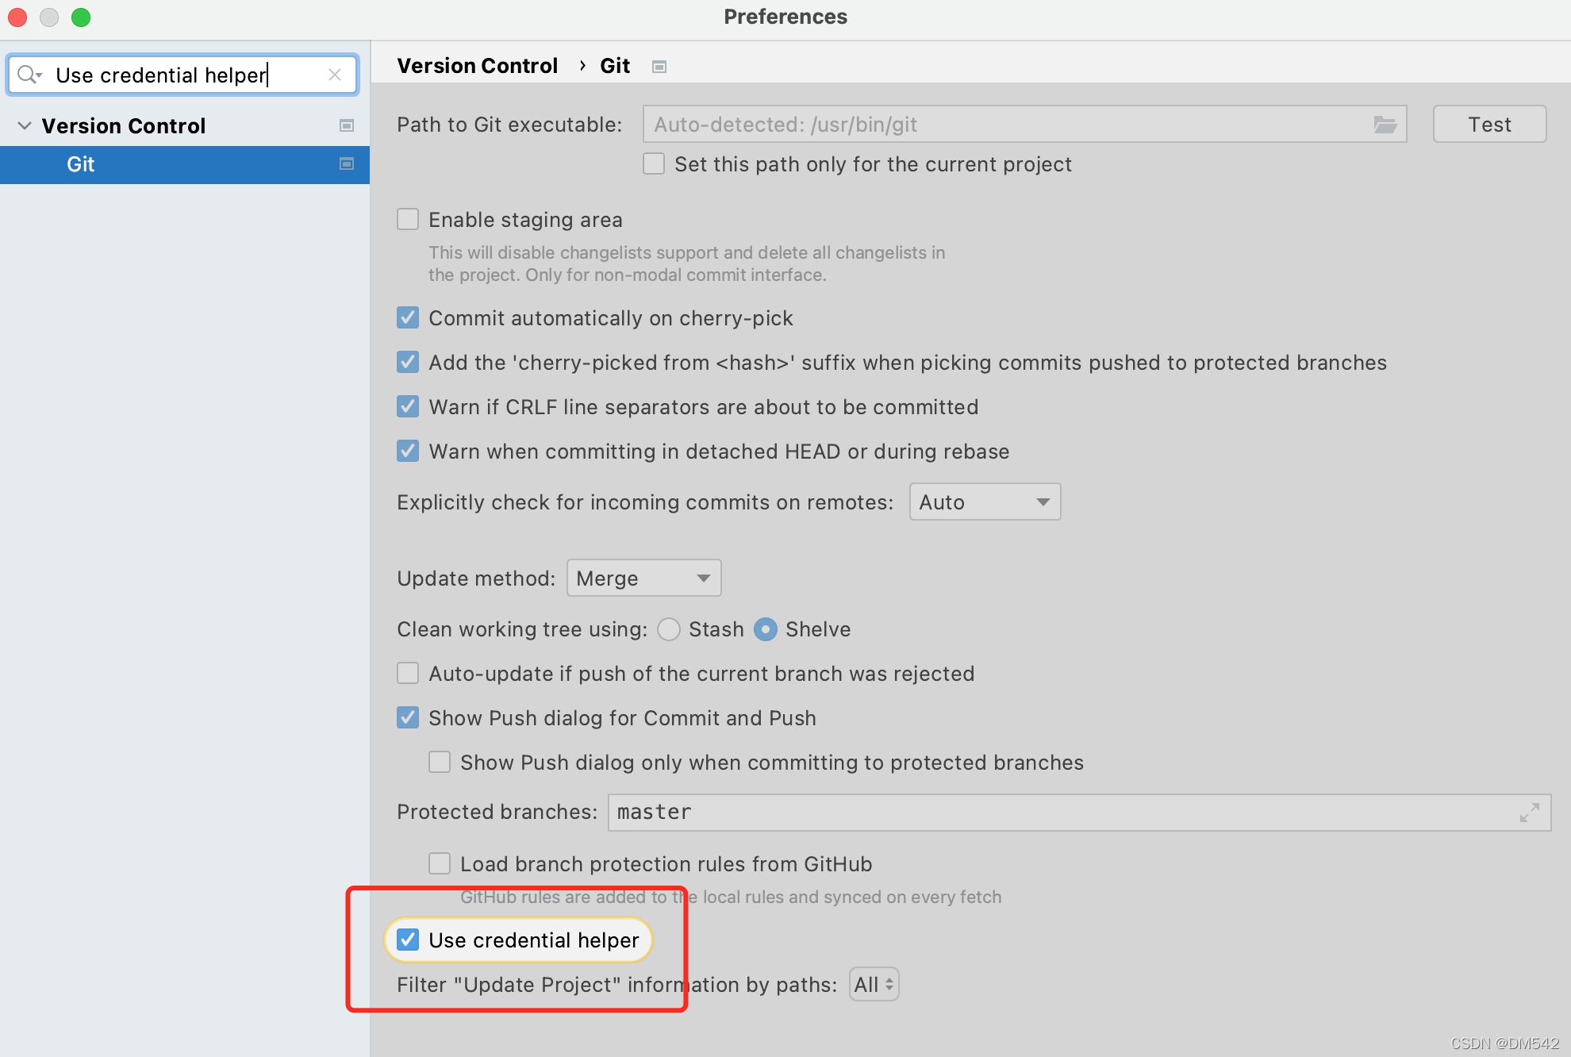Viewport: 1571px width, 1057px height.
Task: Enable Load branch protection rules from GitHub
Action: point(440,863)
